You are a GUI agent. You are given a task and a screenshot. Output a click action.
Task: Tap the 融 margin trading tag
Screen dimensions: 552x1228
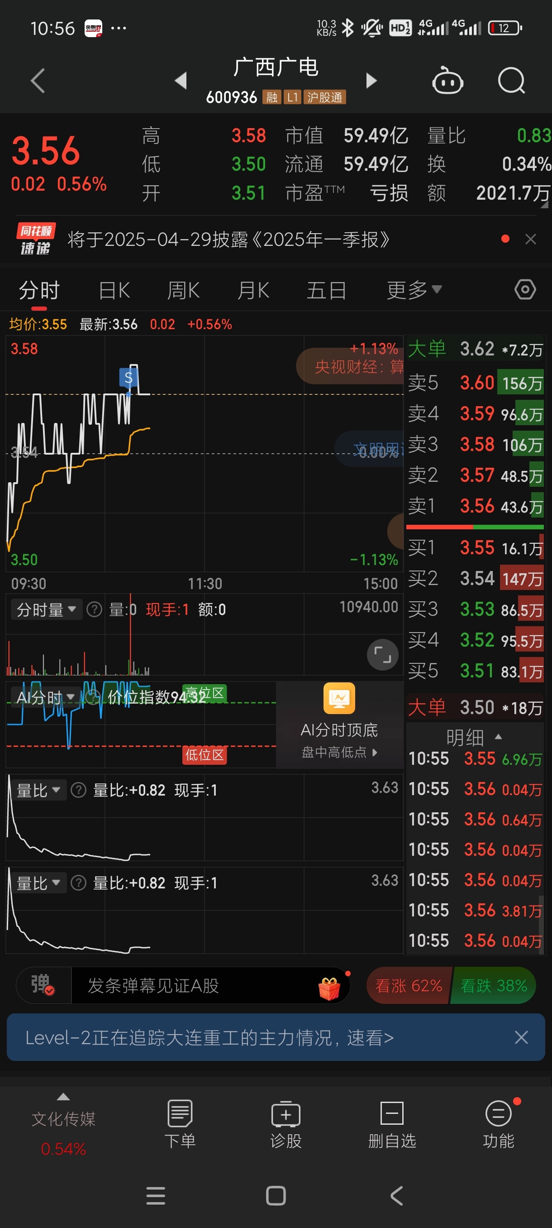271,97
